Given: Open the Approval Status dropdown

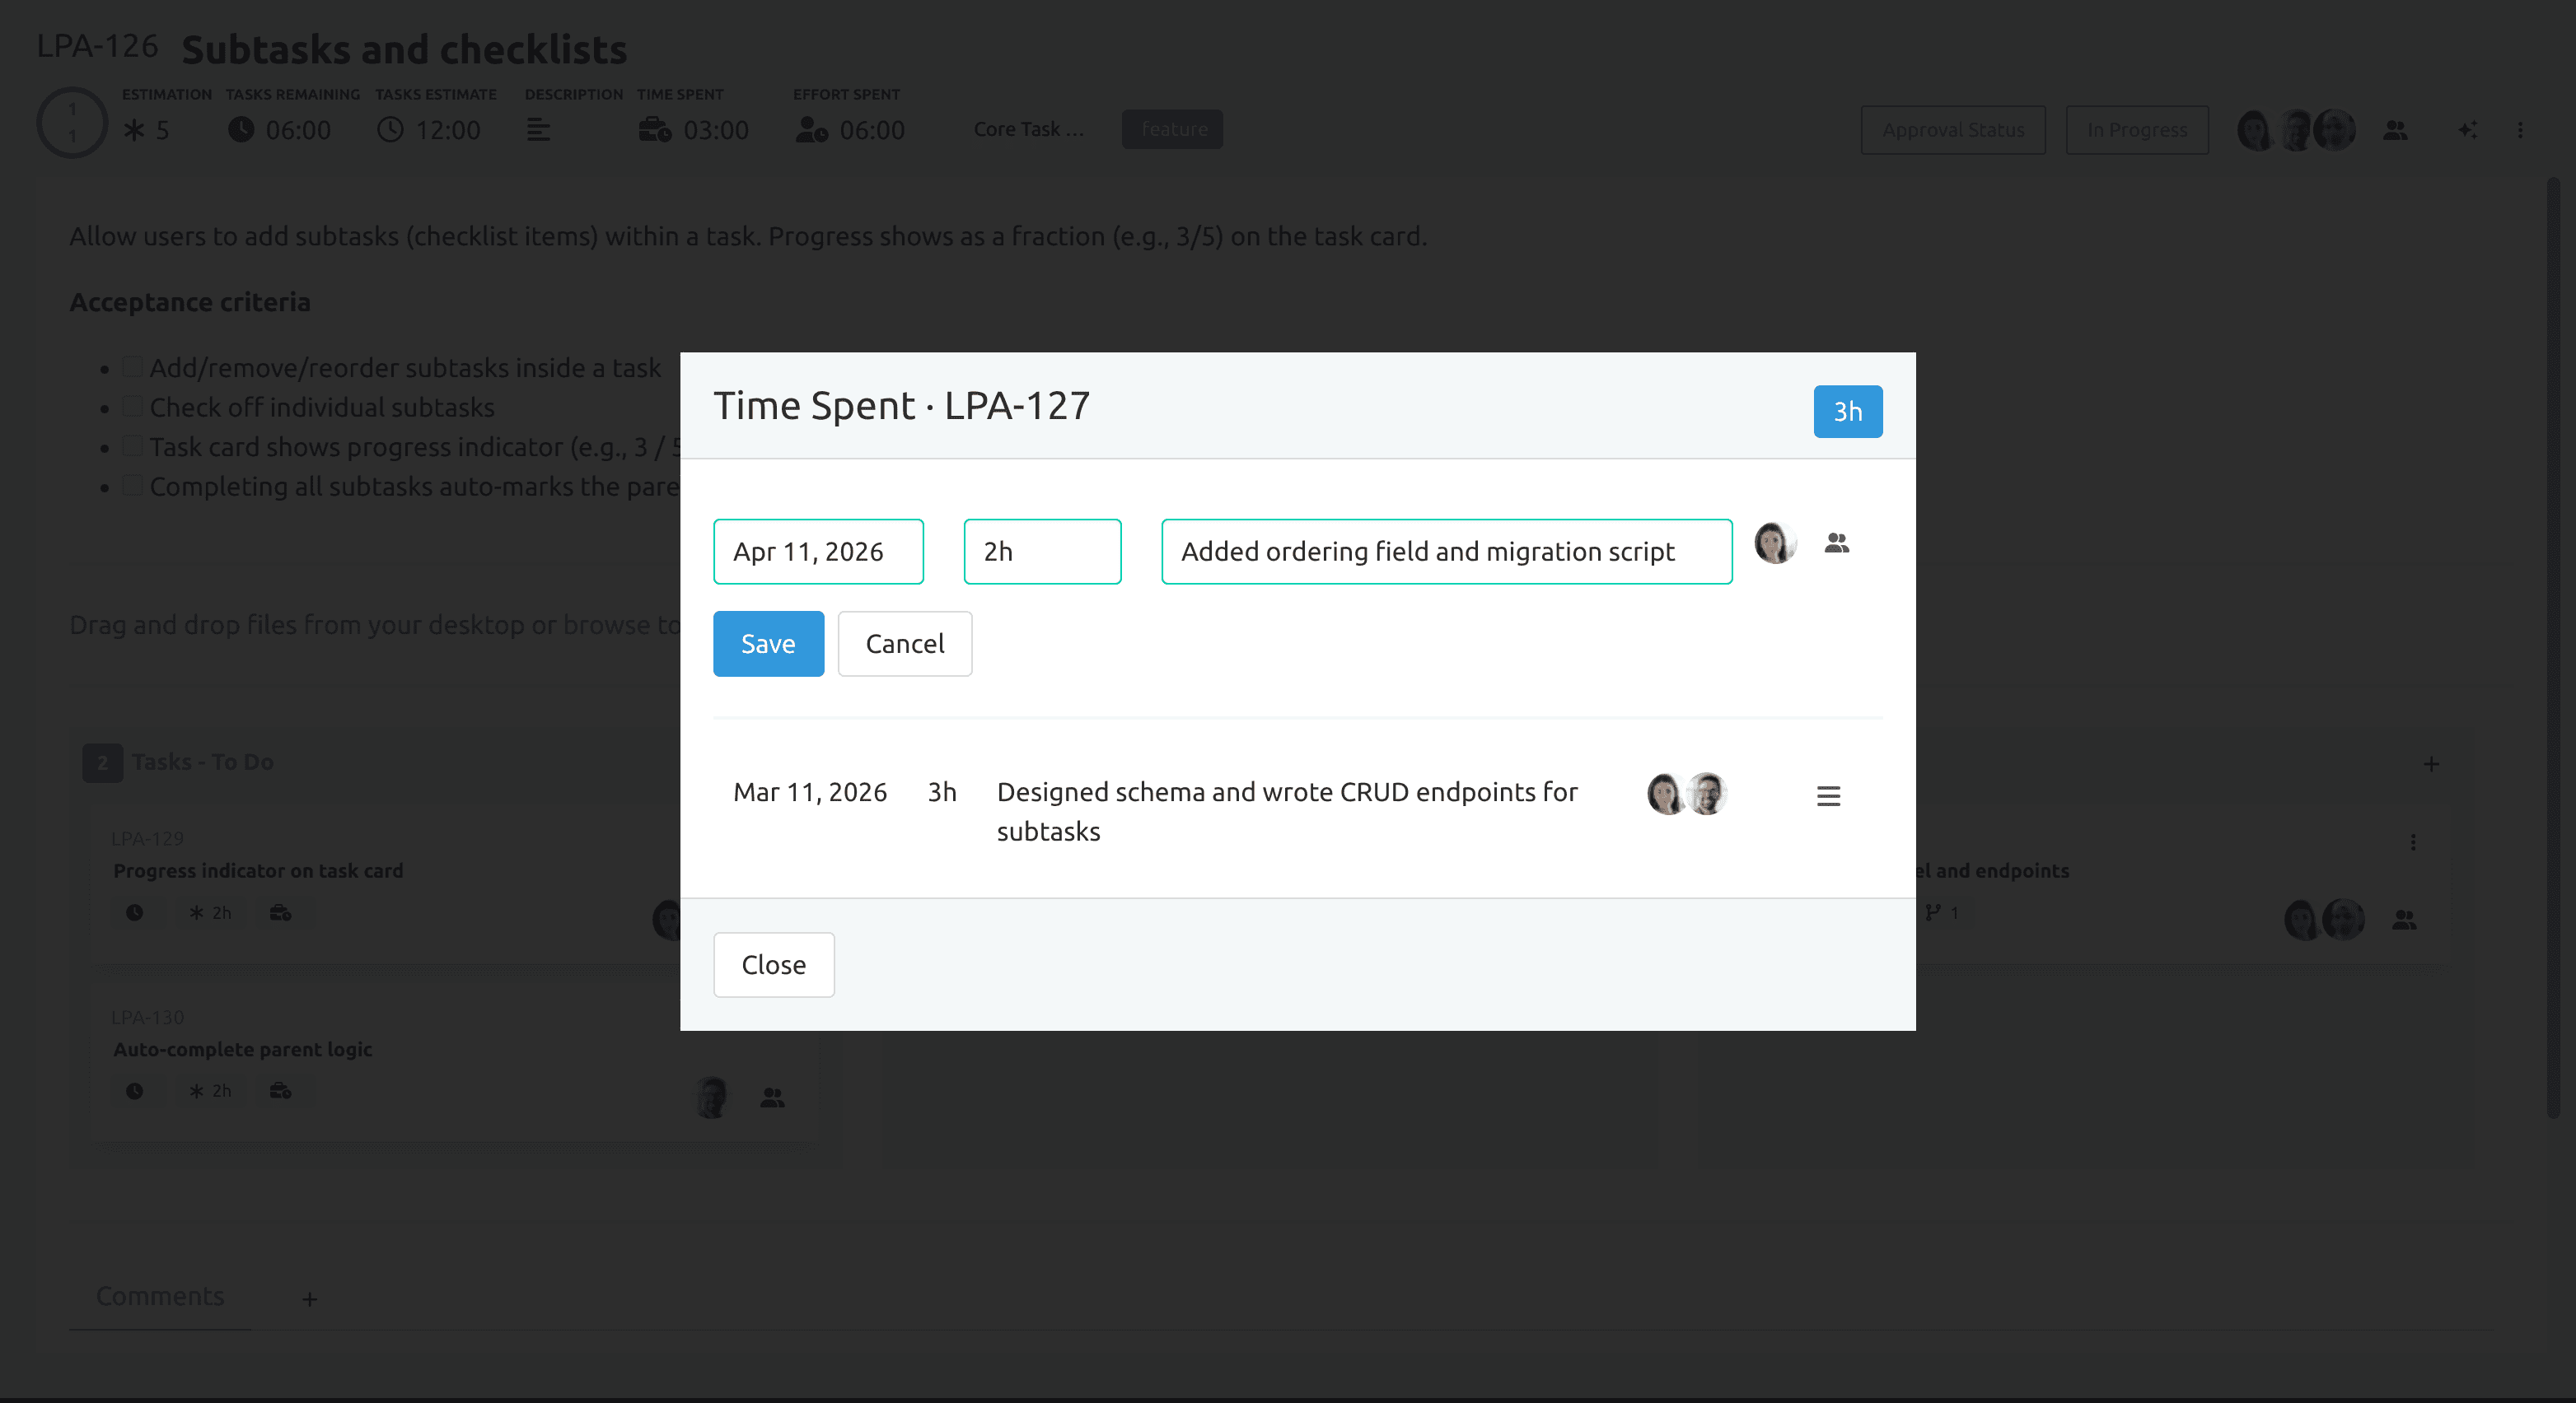Looking at the screenshot, I should tap(1952, 130).
